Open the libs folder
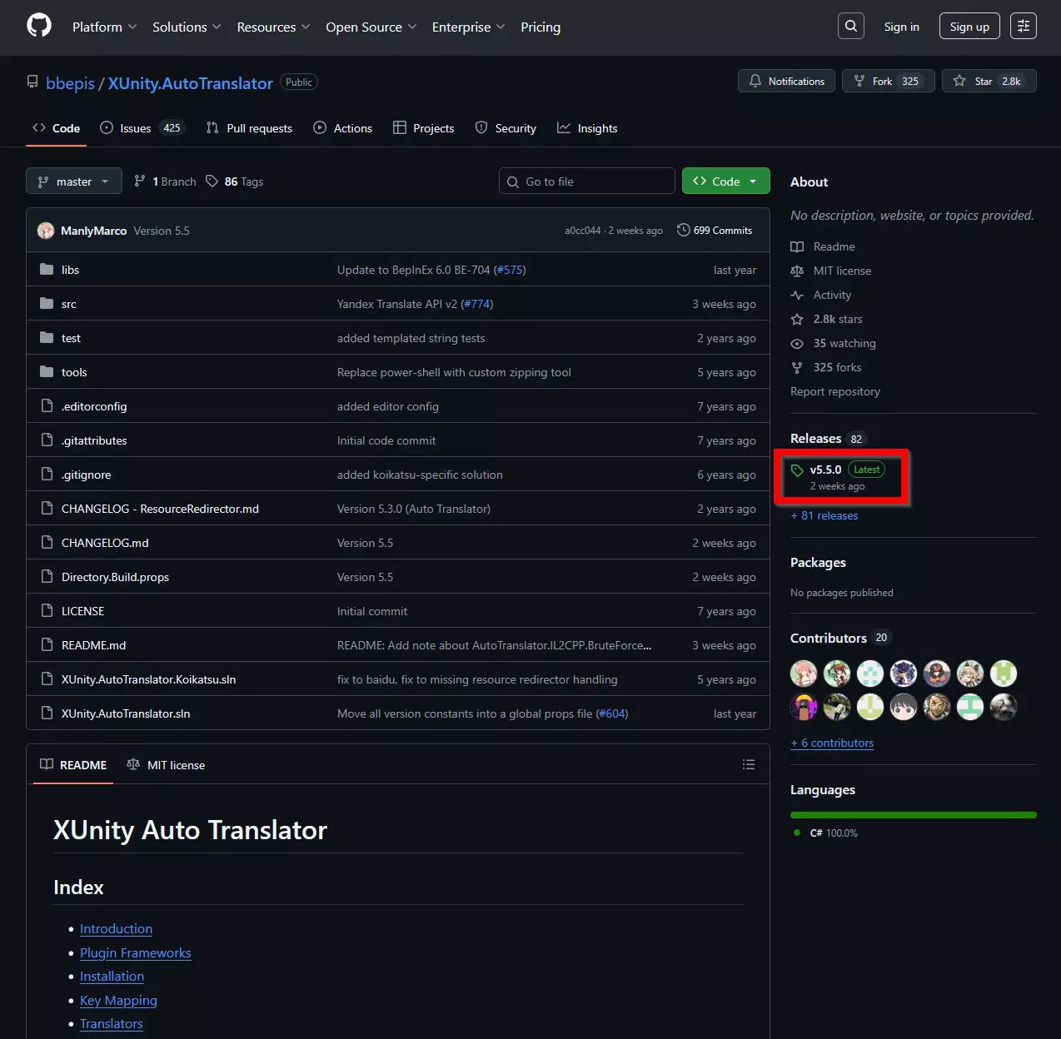 70,270
